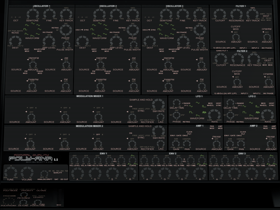Pick the sawtooth waveform in LFO 2

pos(251,116)
